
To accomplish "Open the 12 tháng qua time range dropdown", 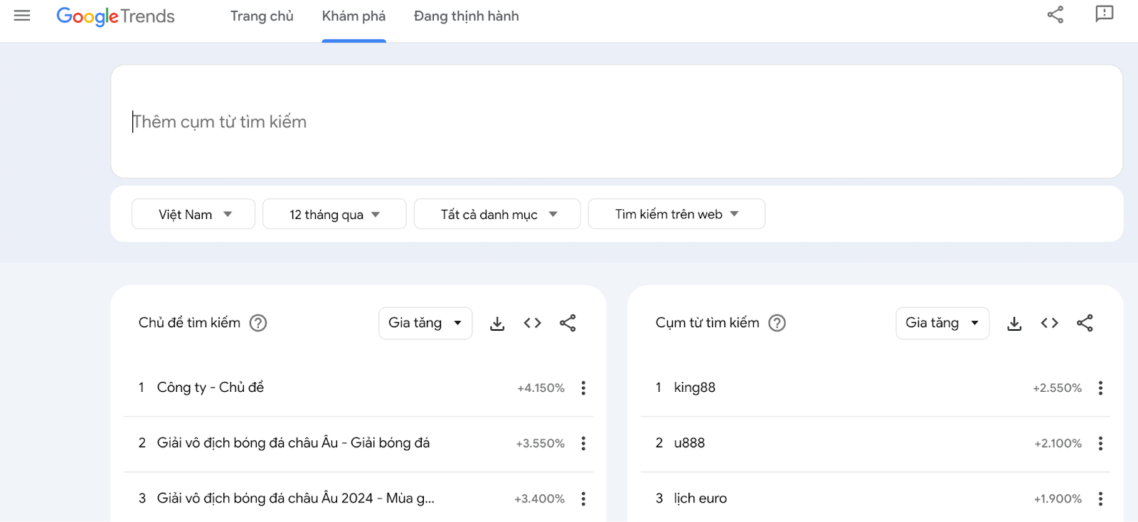I will pyautogui.click(x=334, y=214).
